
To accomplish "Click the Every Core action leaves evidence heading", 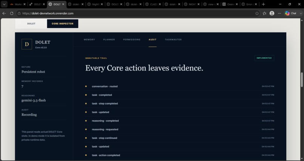I will 144,68.
